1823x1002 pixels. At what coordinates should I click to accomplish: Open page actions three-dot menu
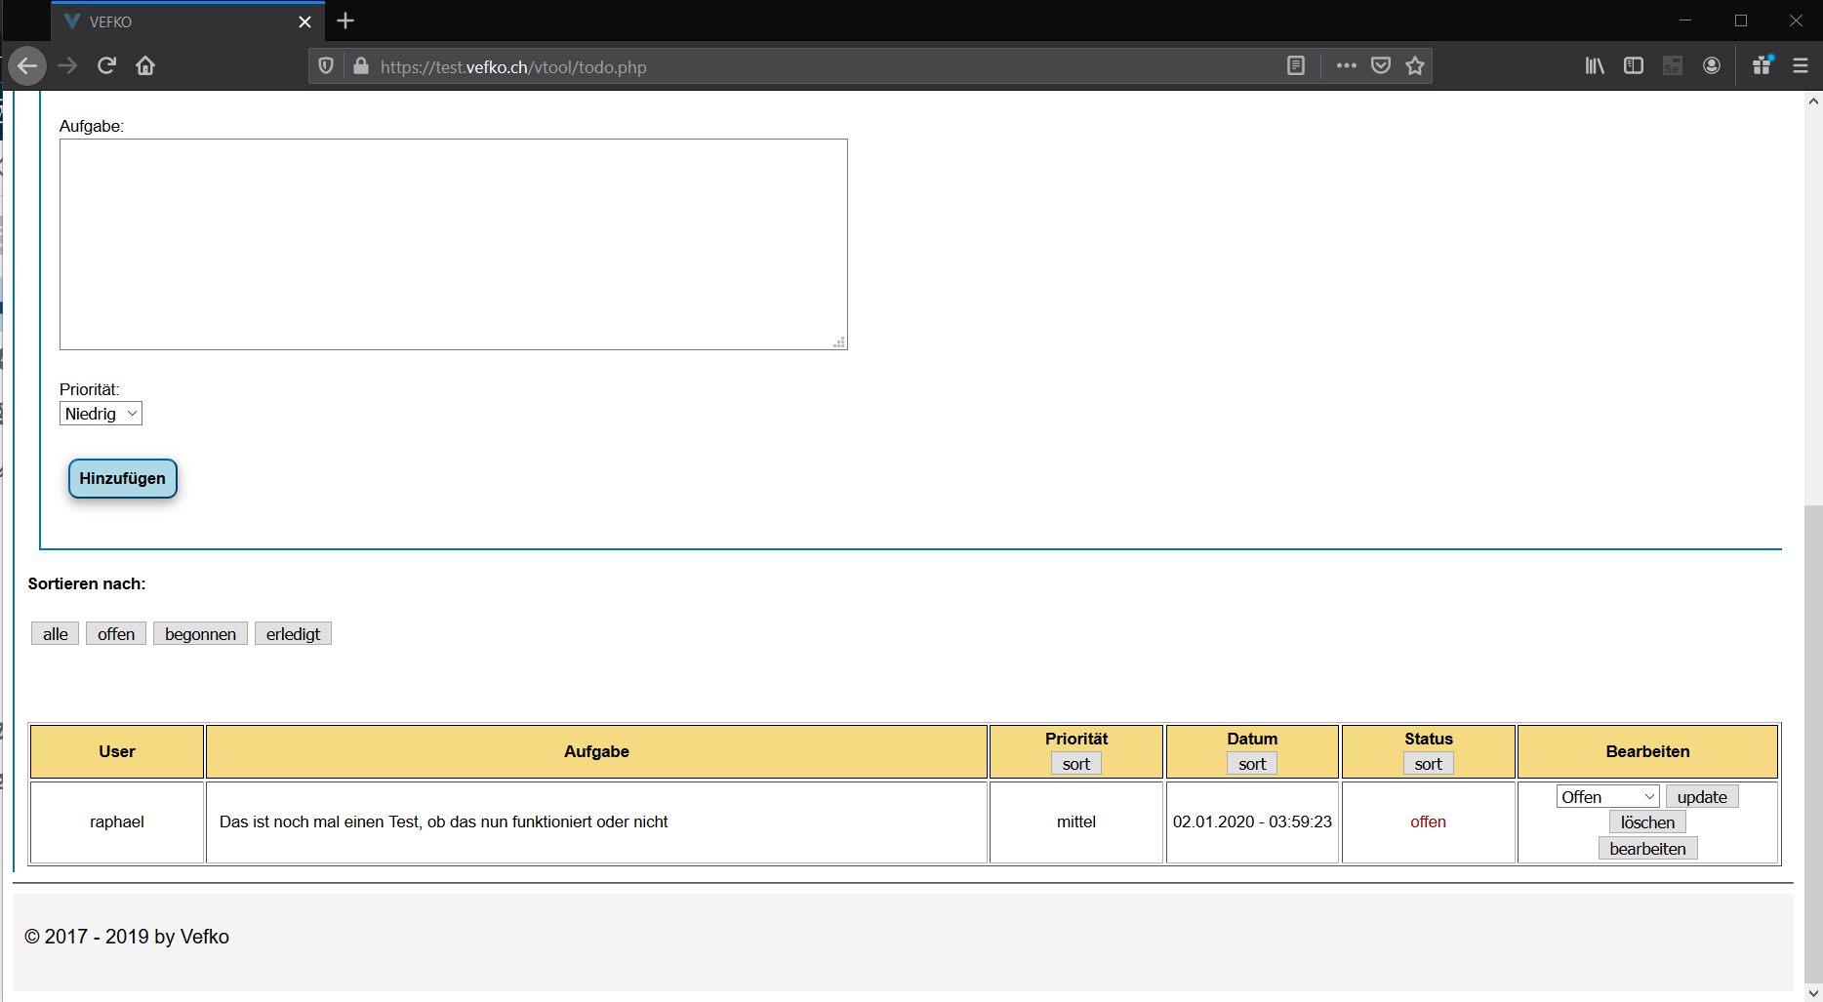coord(1347,66)
